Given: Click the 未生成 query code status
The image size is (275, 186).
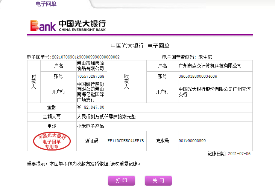Looking at the screenshot, I should click(205, 57).
